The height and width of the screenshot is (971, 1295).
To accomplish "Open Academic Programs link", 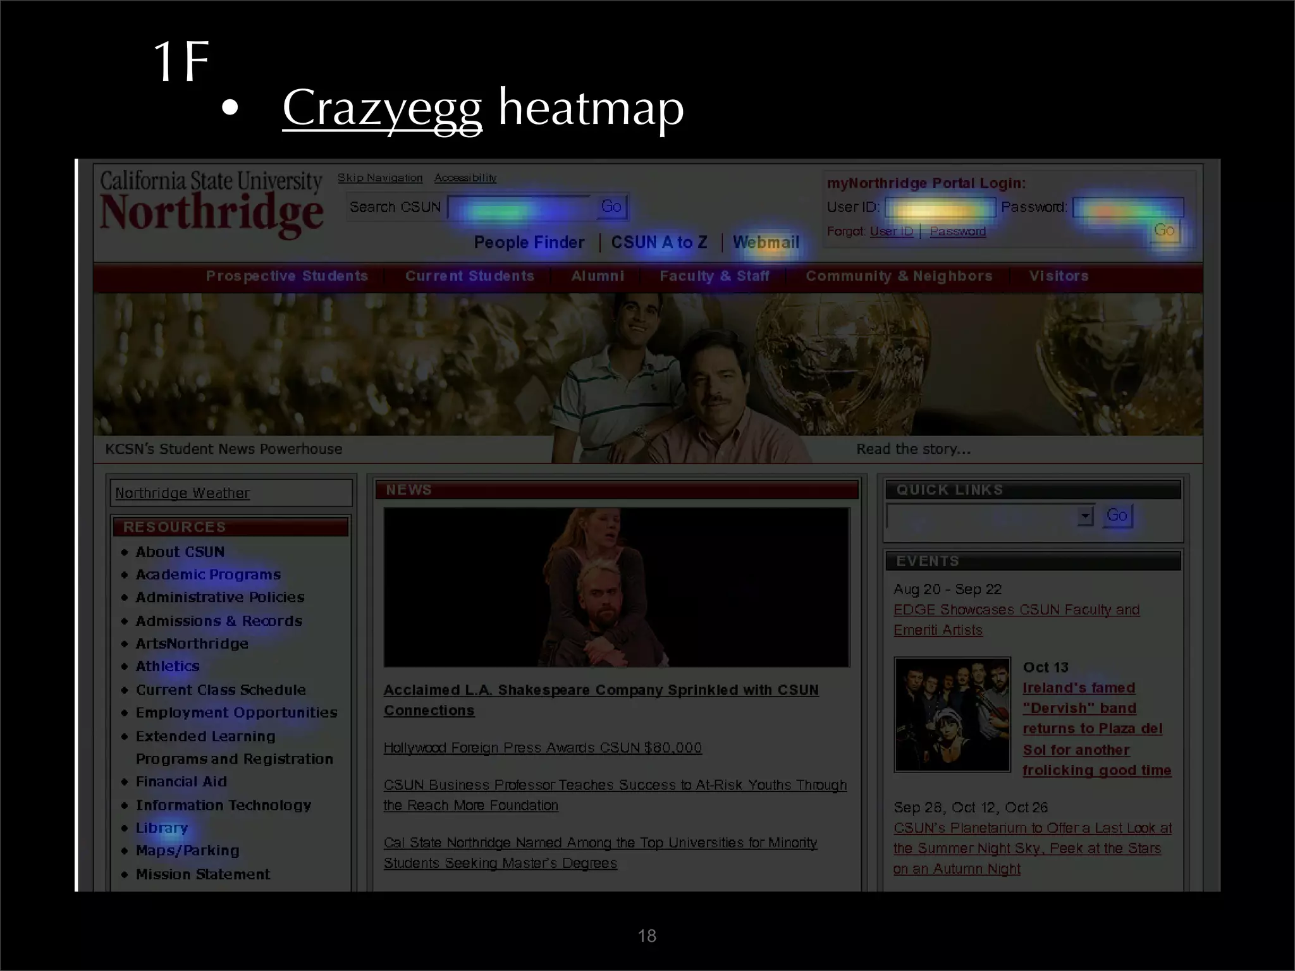I will (x=208, y=575).
